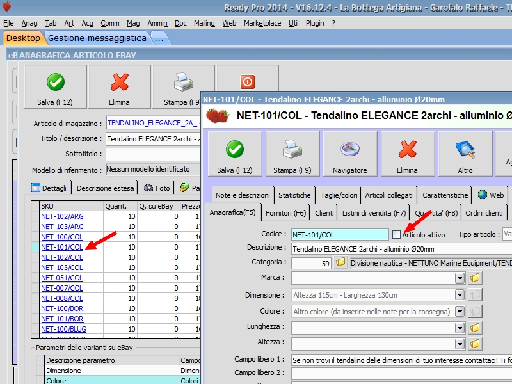Click Elimina in eBay article panel
The image size is (512, 384).
coord(119,87)
